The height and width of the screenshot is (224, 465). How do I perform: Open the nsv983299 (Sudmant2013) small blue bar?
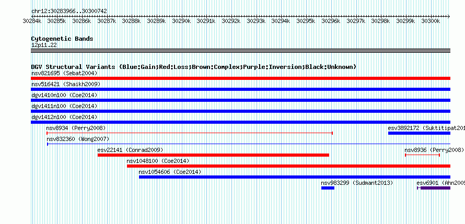click(328, 188)
